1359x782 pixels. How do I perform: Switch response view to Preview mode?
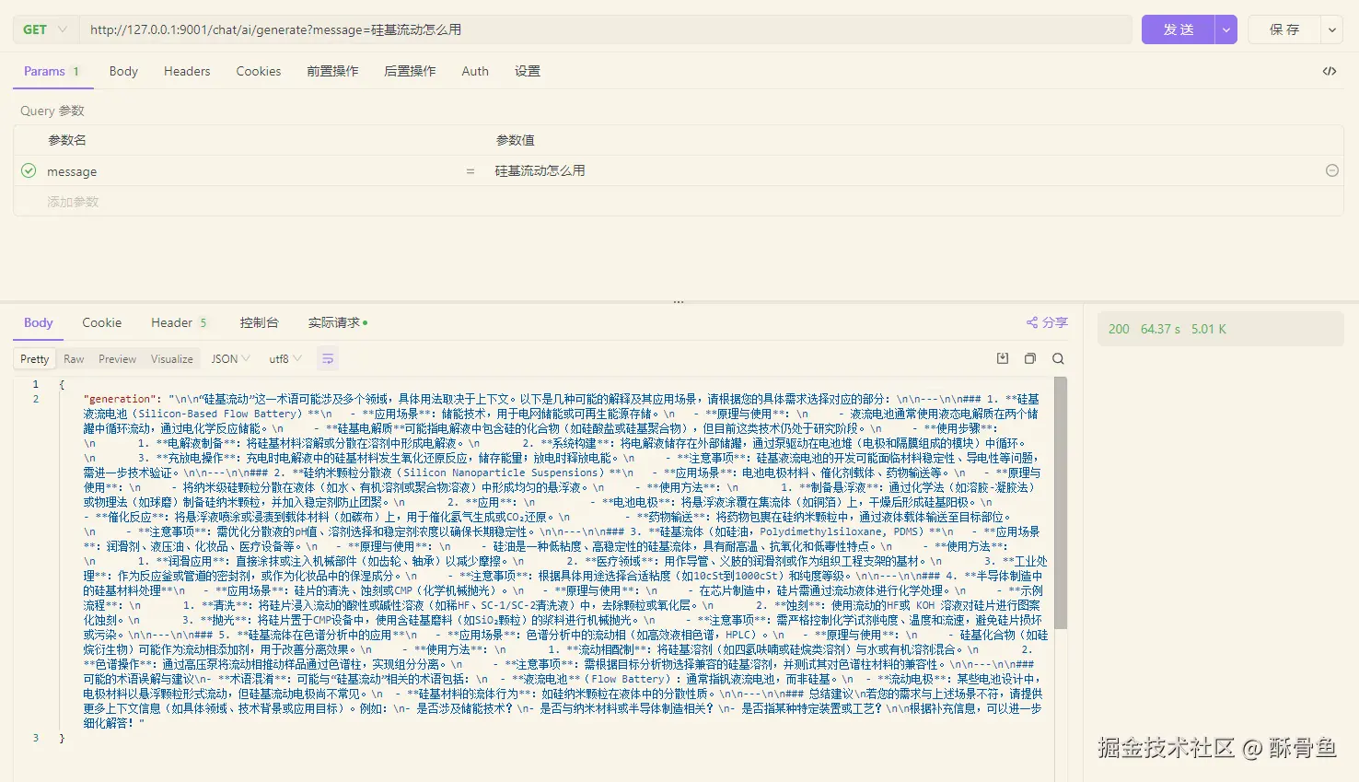coord(117,358)
